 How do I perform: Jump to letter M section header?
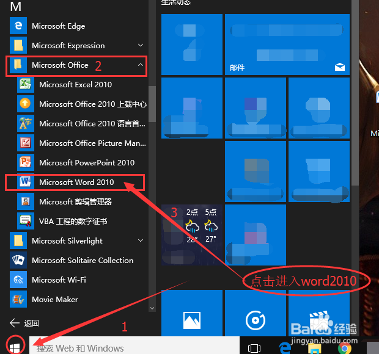16,7
